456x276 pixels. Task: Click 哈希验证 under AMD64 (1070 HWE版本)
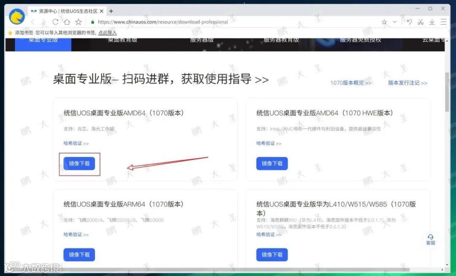[x=269, y=143]
